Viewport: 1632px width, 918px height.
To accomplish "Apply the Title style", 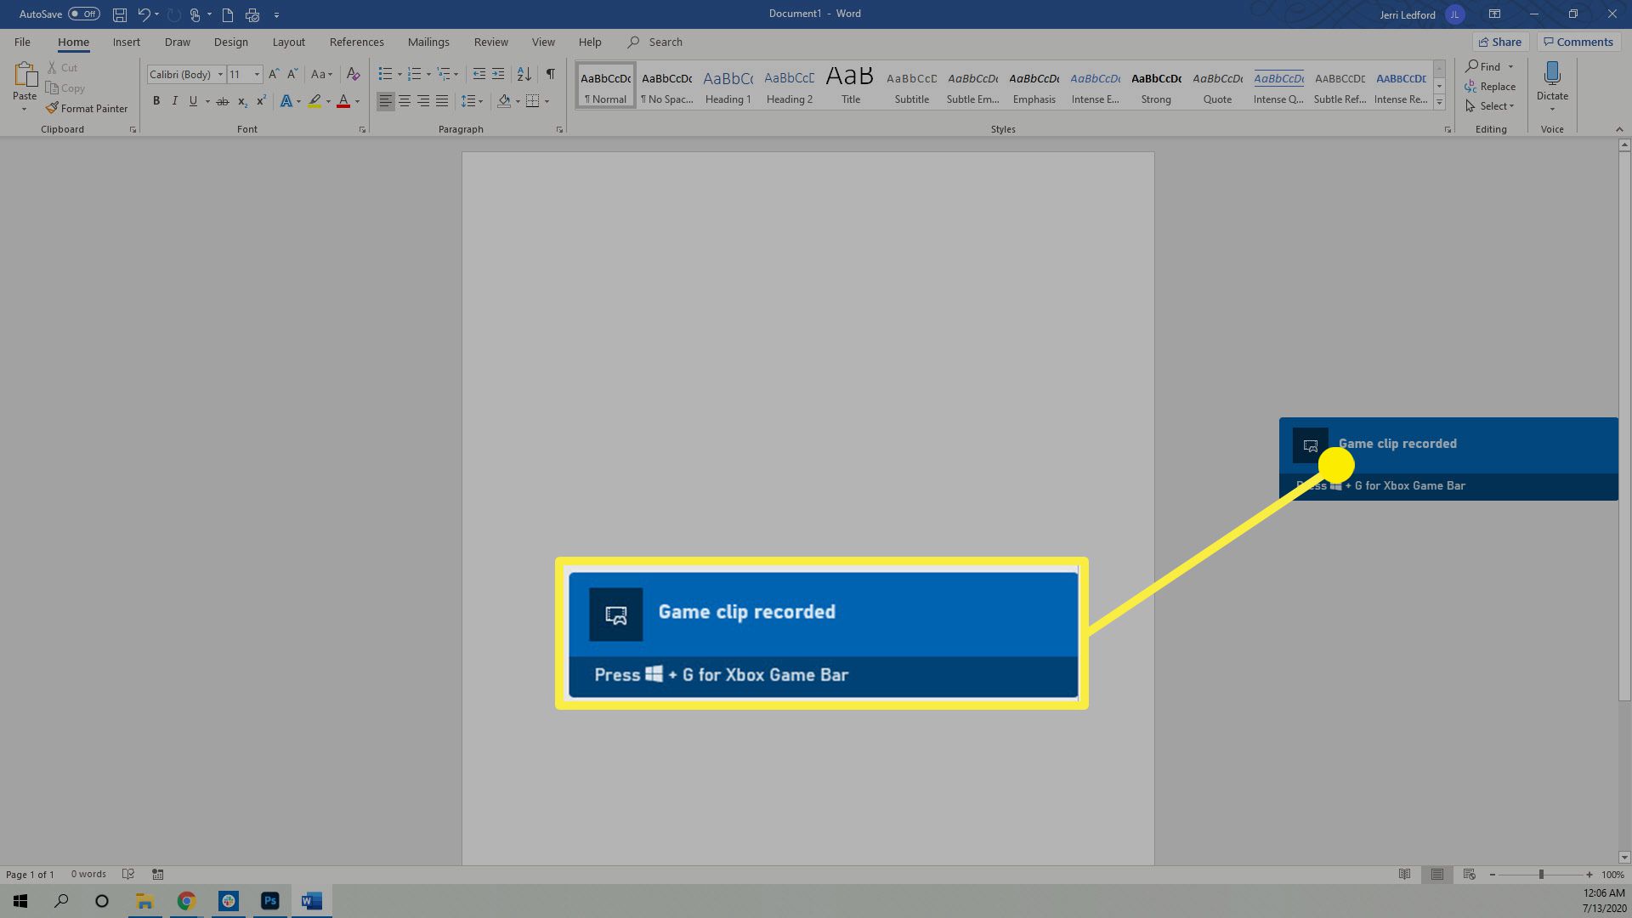I will pyautogui.click(x=850, y=86).
